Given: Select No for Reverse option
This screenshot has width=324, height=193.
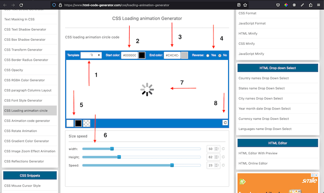Looking at the screenshot, I should tap(220, 55).
